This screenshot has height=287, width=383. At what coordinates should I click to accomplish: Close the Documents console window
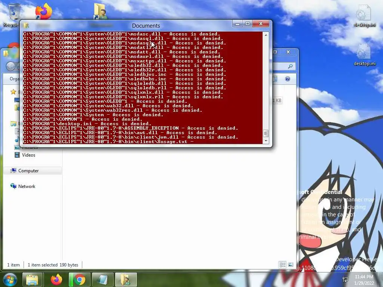tap(261, 24)
